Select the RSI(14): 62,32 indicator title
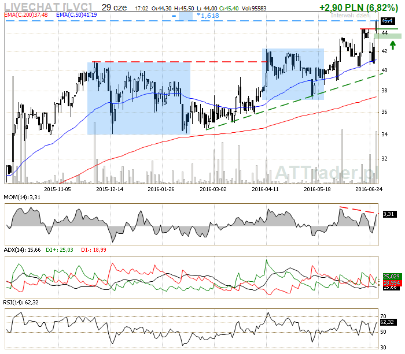This screenshot has height=354, width=405. click(x=21, y=303)
